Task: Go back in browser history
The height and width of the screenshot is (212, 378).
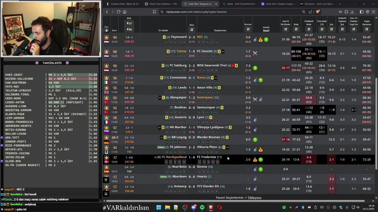Action: point(107,12)
